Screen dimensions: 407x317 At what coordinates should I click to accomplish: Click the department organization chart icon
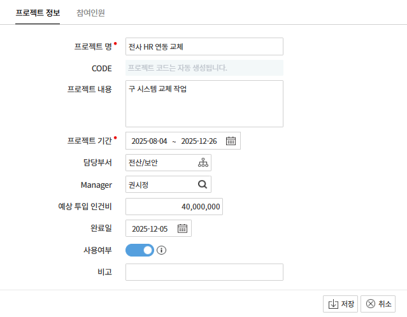pos(203,163)
